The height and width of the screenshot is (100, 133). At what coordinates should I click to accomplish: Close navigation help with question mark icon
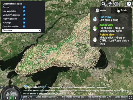point(129,4)
